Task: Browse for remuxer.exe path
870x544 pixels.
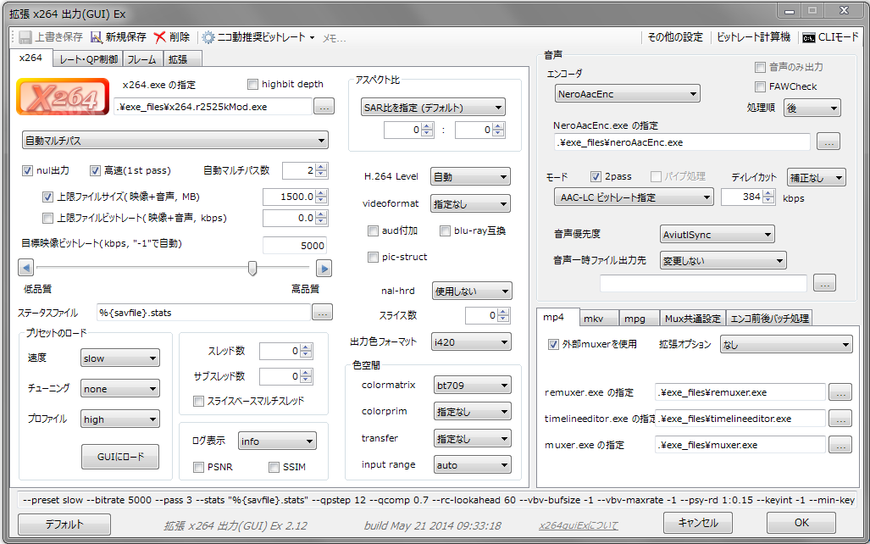Action: coord(840,392)
